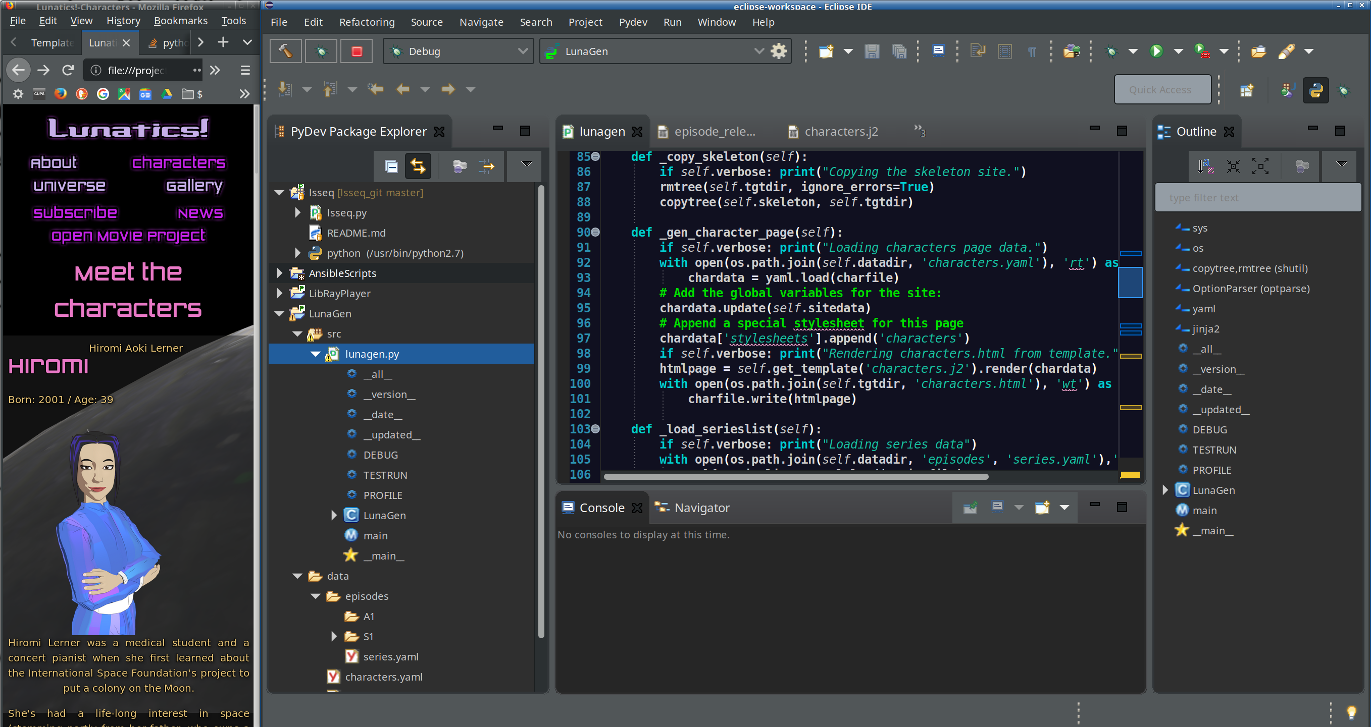
Task: Click Collapse All in Package Explorer
Action: click(391, 166)
